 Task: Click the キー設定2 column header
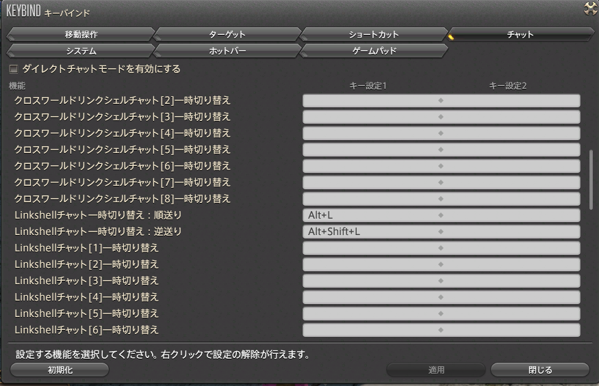click(508, 86)
